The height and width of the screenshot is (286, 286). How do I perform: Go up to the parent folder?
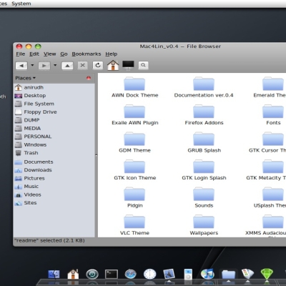67,66
